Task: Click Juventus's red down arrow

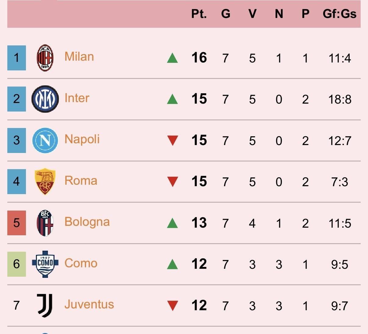Action: pyautogui.click(x=172, y=305)
